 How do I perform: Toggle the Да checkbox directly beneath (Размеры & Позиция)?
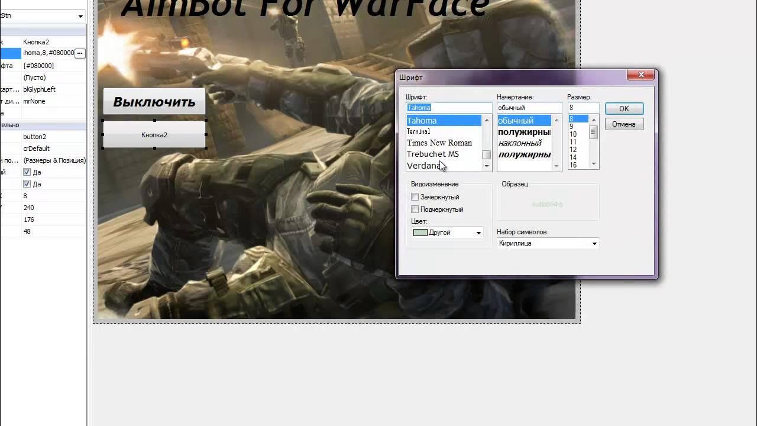27,172
